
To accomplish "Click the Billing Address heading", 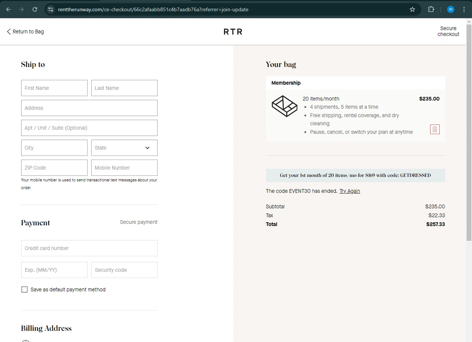I will (x=46, y=328).
